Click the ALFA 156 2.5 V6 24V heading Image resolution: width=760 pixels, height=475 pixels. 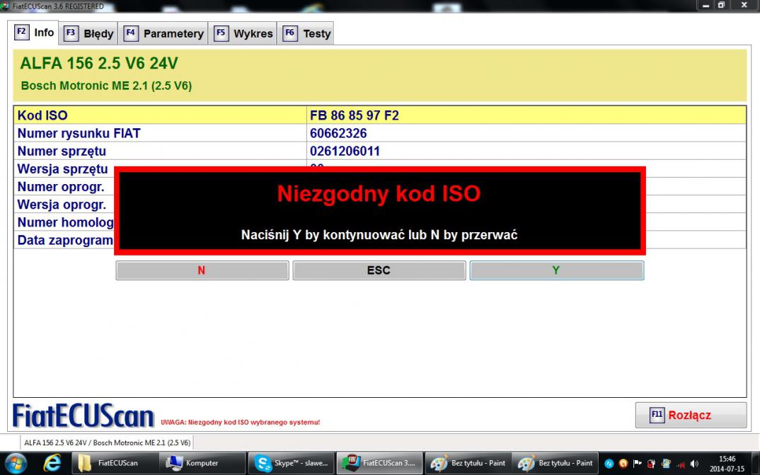[99, 63]
